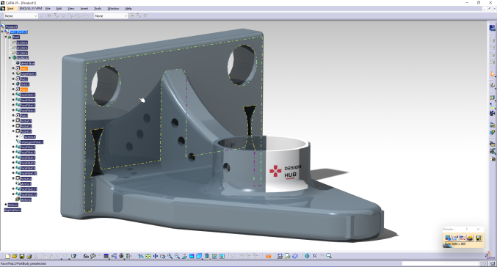
Task: Expand the EdgeFillet.1 tree node
Action: click(x=13, y=73)
